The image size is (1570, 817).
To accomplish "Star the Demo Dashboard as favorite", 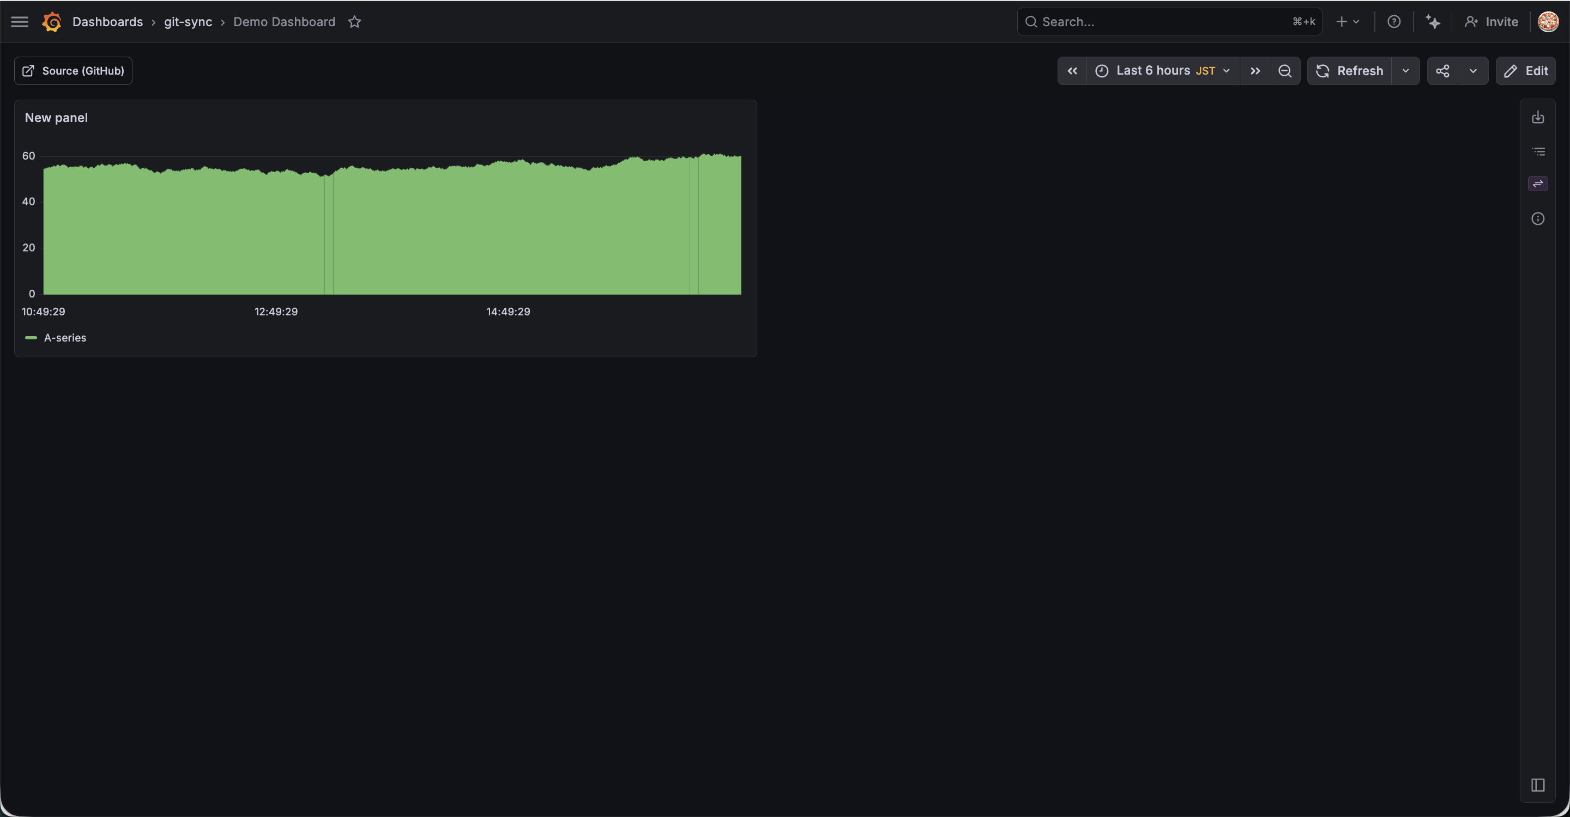I will 355,22.
